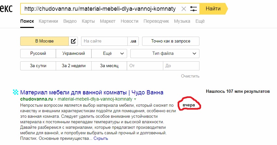Click 'Скрыть' to collapse the snippet
Screen dimensions: 277x145
tap(101, 139)
